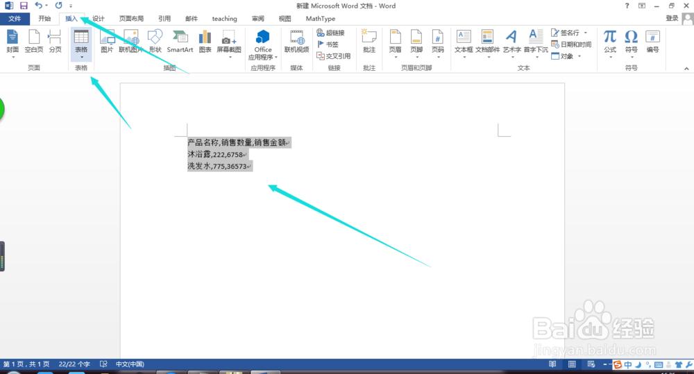Open the Page Number (页码) dropdown
The height and width of the screenshot is (374, 694).
tap(438, 44)
